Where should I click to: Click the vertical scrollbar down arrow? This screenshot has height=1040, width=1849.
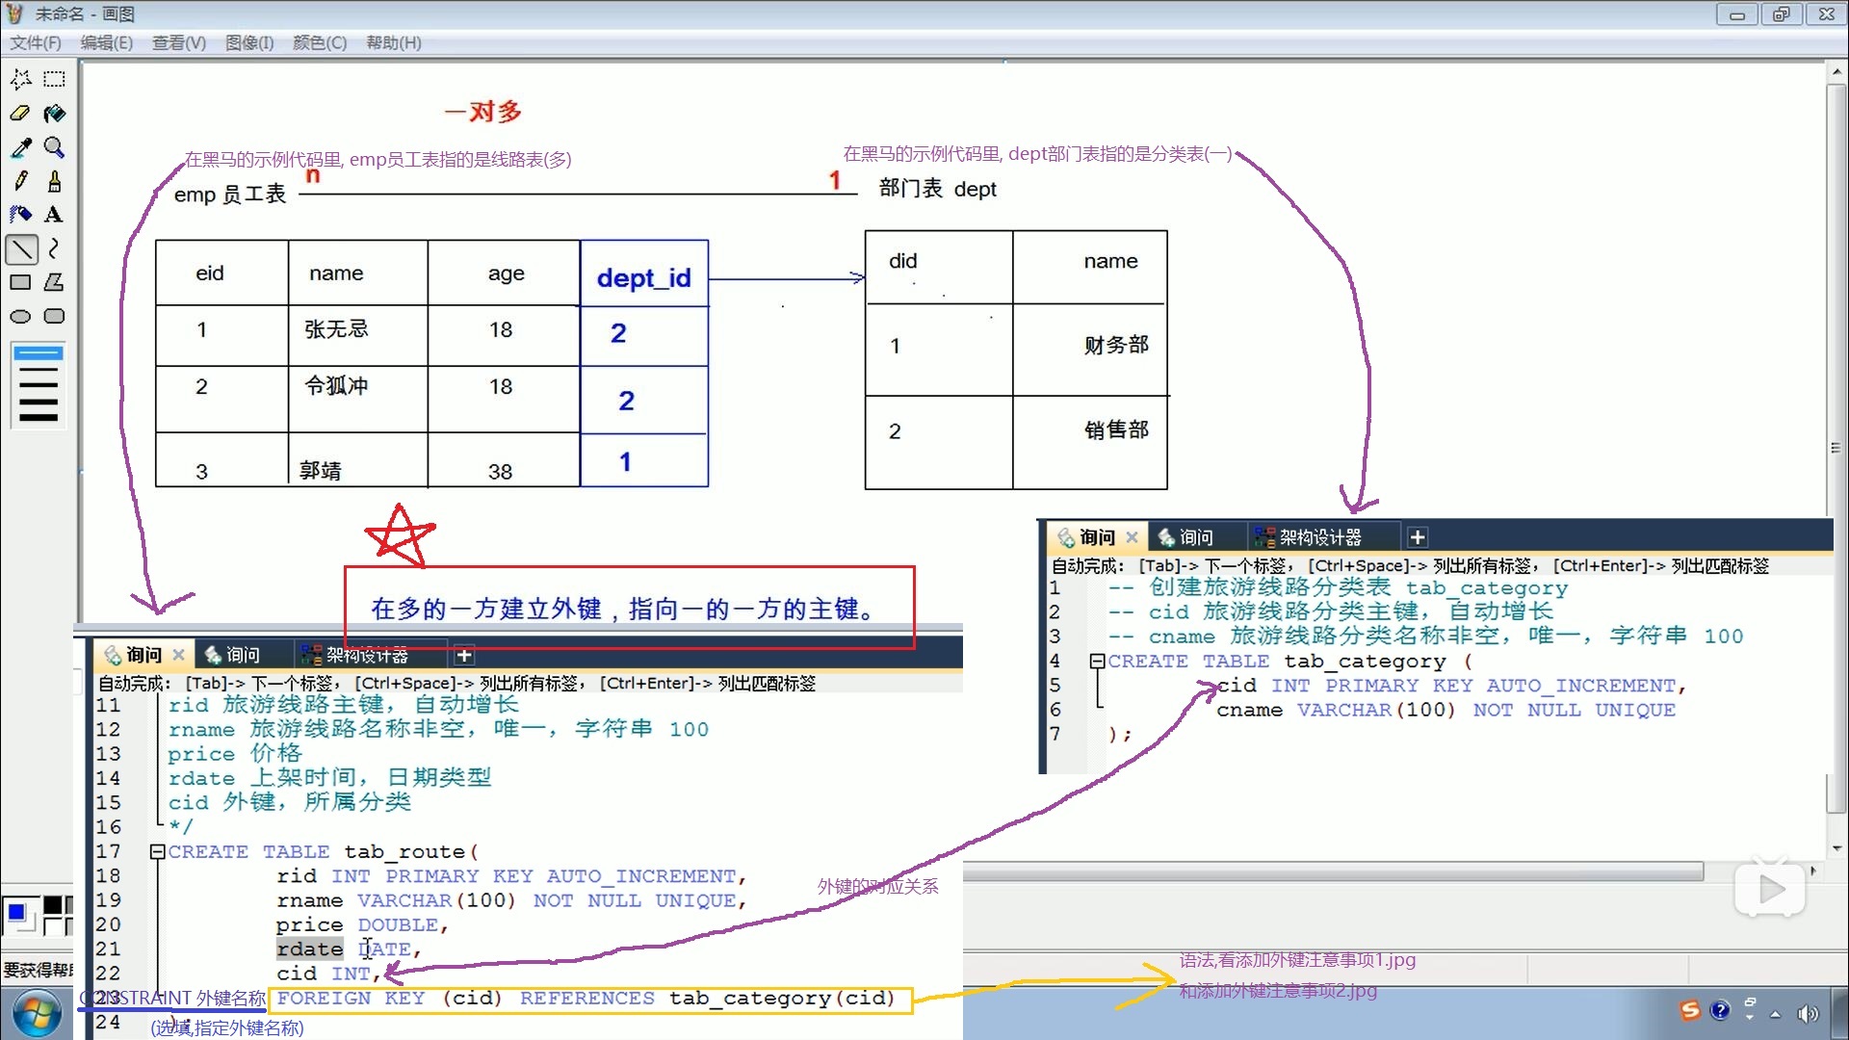(x=1836, y=848)
